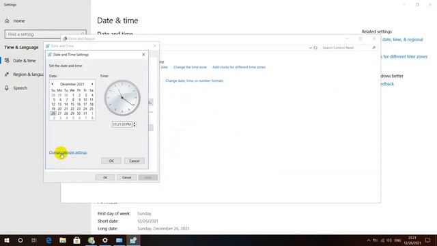Select the Mo weekday header in calendar
This screenshot has height=246, width=437.
(59, 90)
